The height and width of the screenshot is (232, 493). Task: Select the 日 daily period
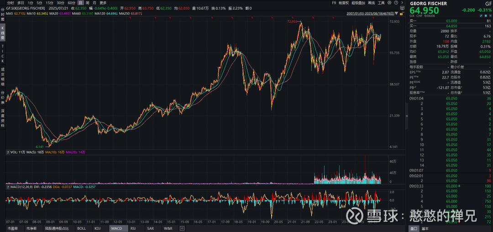[x=80, y=3]
